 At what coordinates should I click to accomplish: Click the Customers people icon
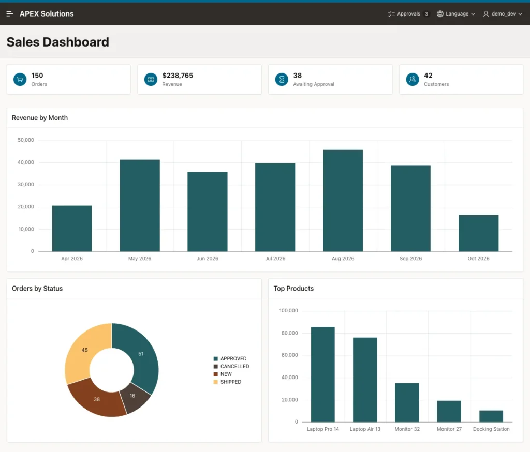(x=413, y=80)
